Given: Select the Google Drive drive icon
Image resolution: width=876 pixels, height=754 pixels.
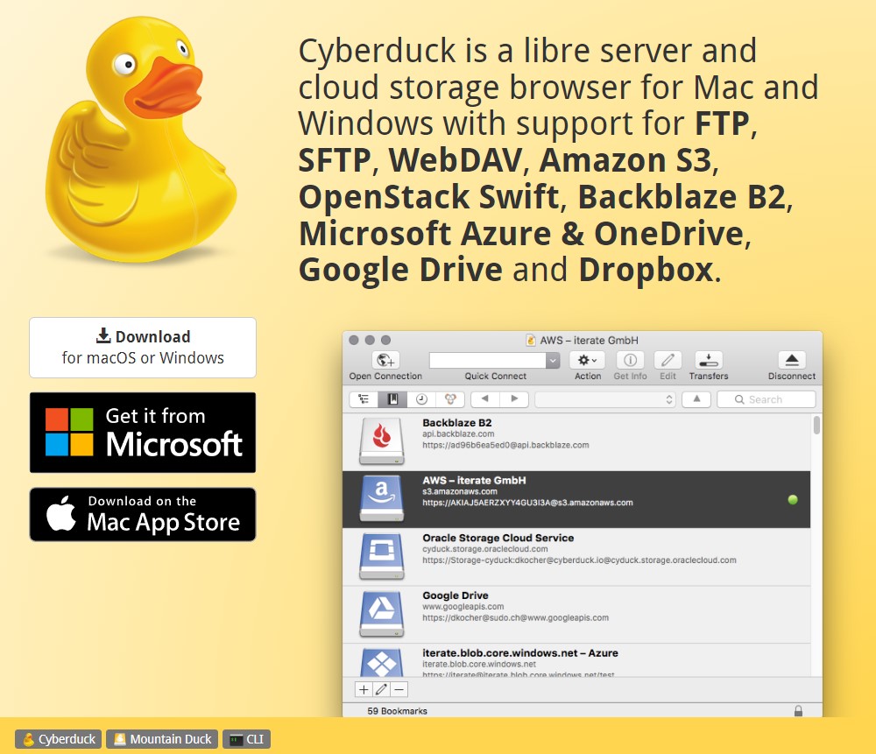Looking at the screenshot, I should [382, 614].
